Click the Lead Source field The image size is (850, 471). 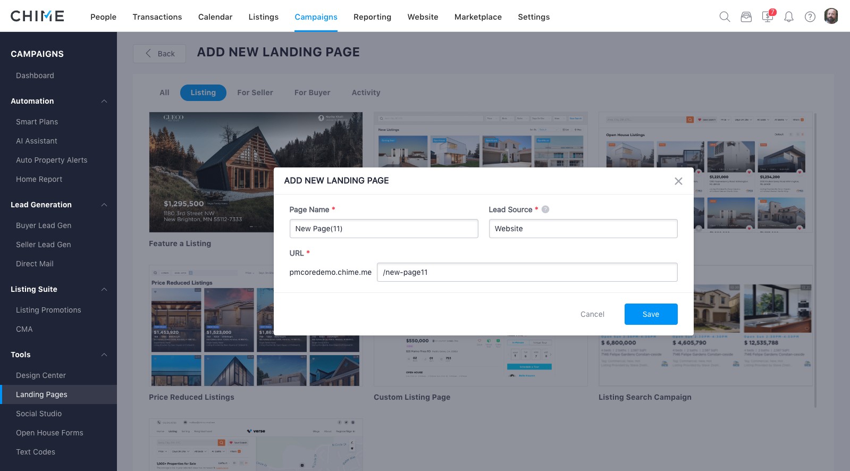583,229
